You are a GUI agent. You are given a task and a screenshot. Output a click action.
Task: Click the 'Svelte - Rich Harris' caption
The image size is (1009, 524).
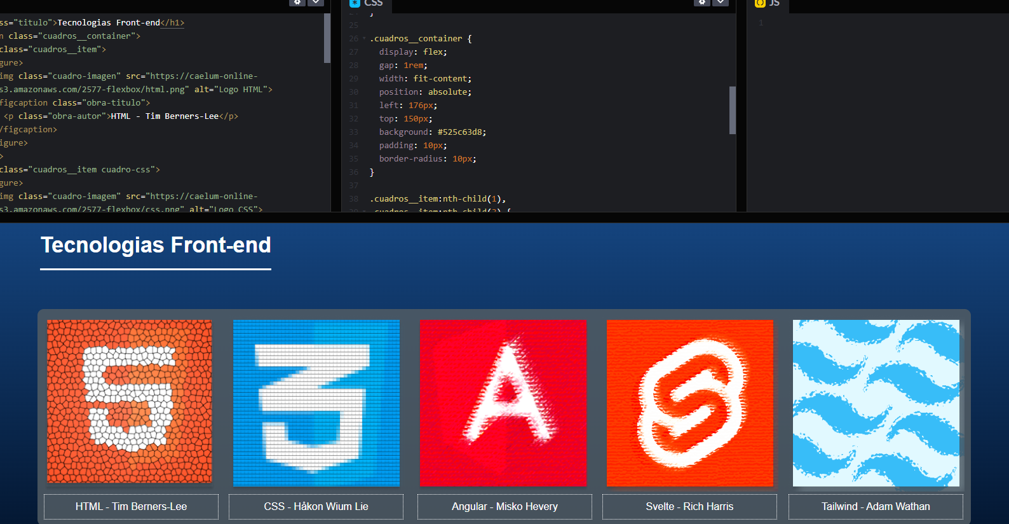(689, 507)
